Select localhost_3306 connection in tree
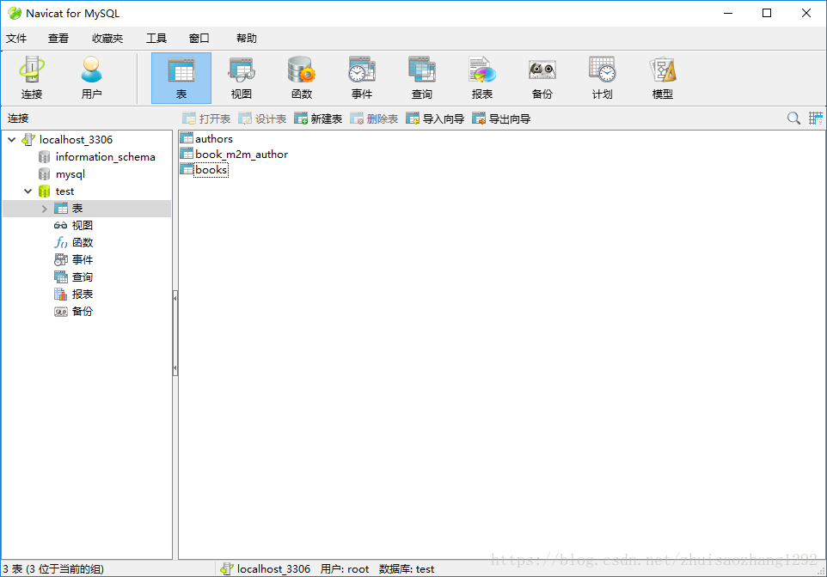 pos(76,140)
